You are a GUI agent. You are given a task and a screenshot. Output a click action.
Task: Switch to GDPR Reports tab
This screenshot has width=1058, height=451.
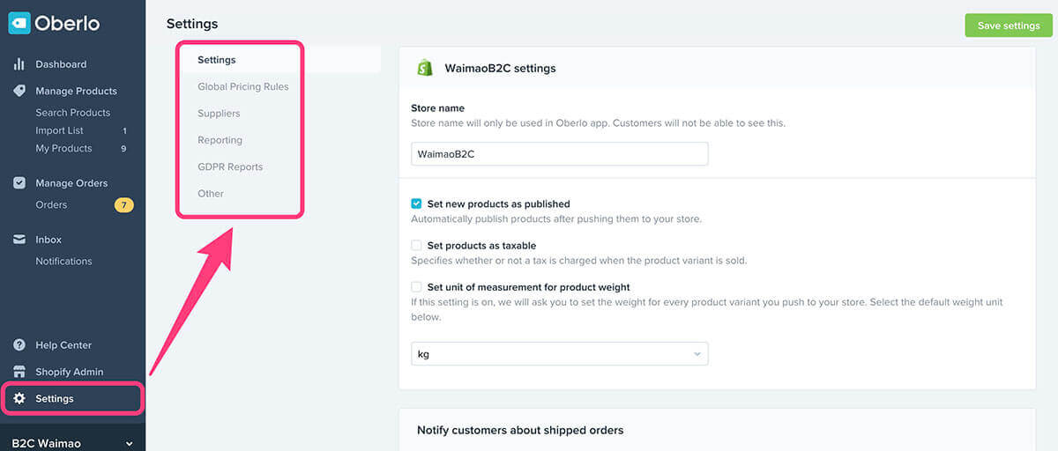pyautogui.click(x=230, y=166)
